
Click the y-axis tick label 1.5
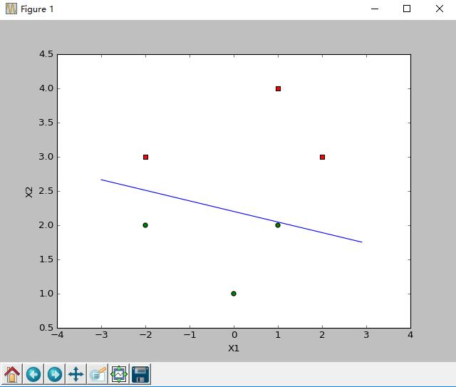point(46,259)
